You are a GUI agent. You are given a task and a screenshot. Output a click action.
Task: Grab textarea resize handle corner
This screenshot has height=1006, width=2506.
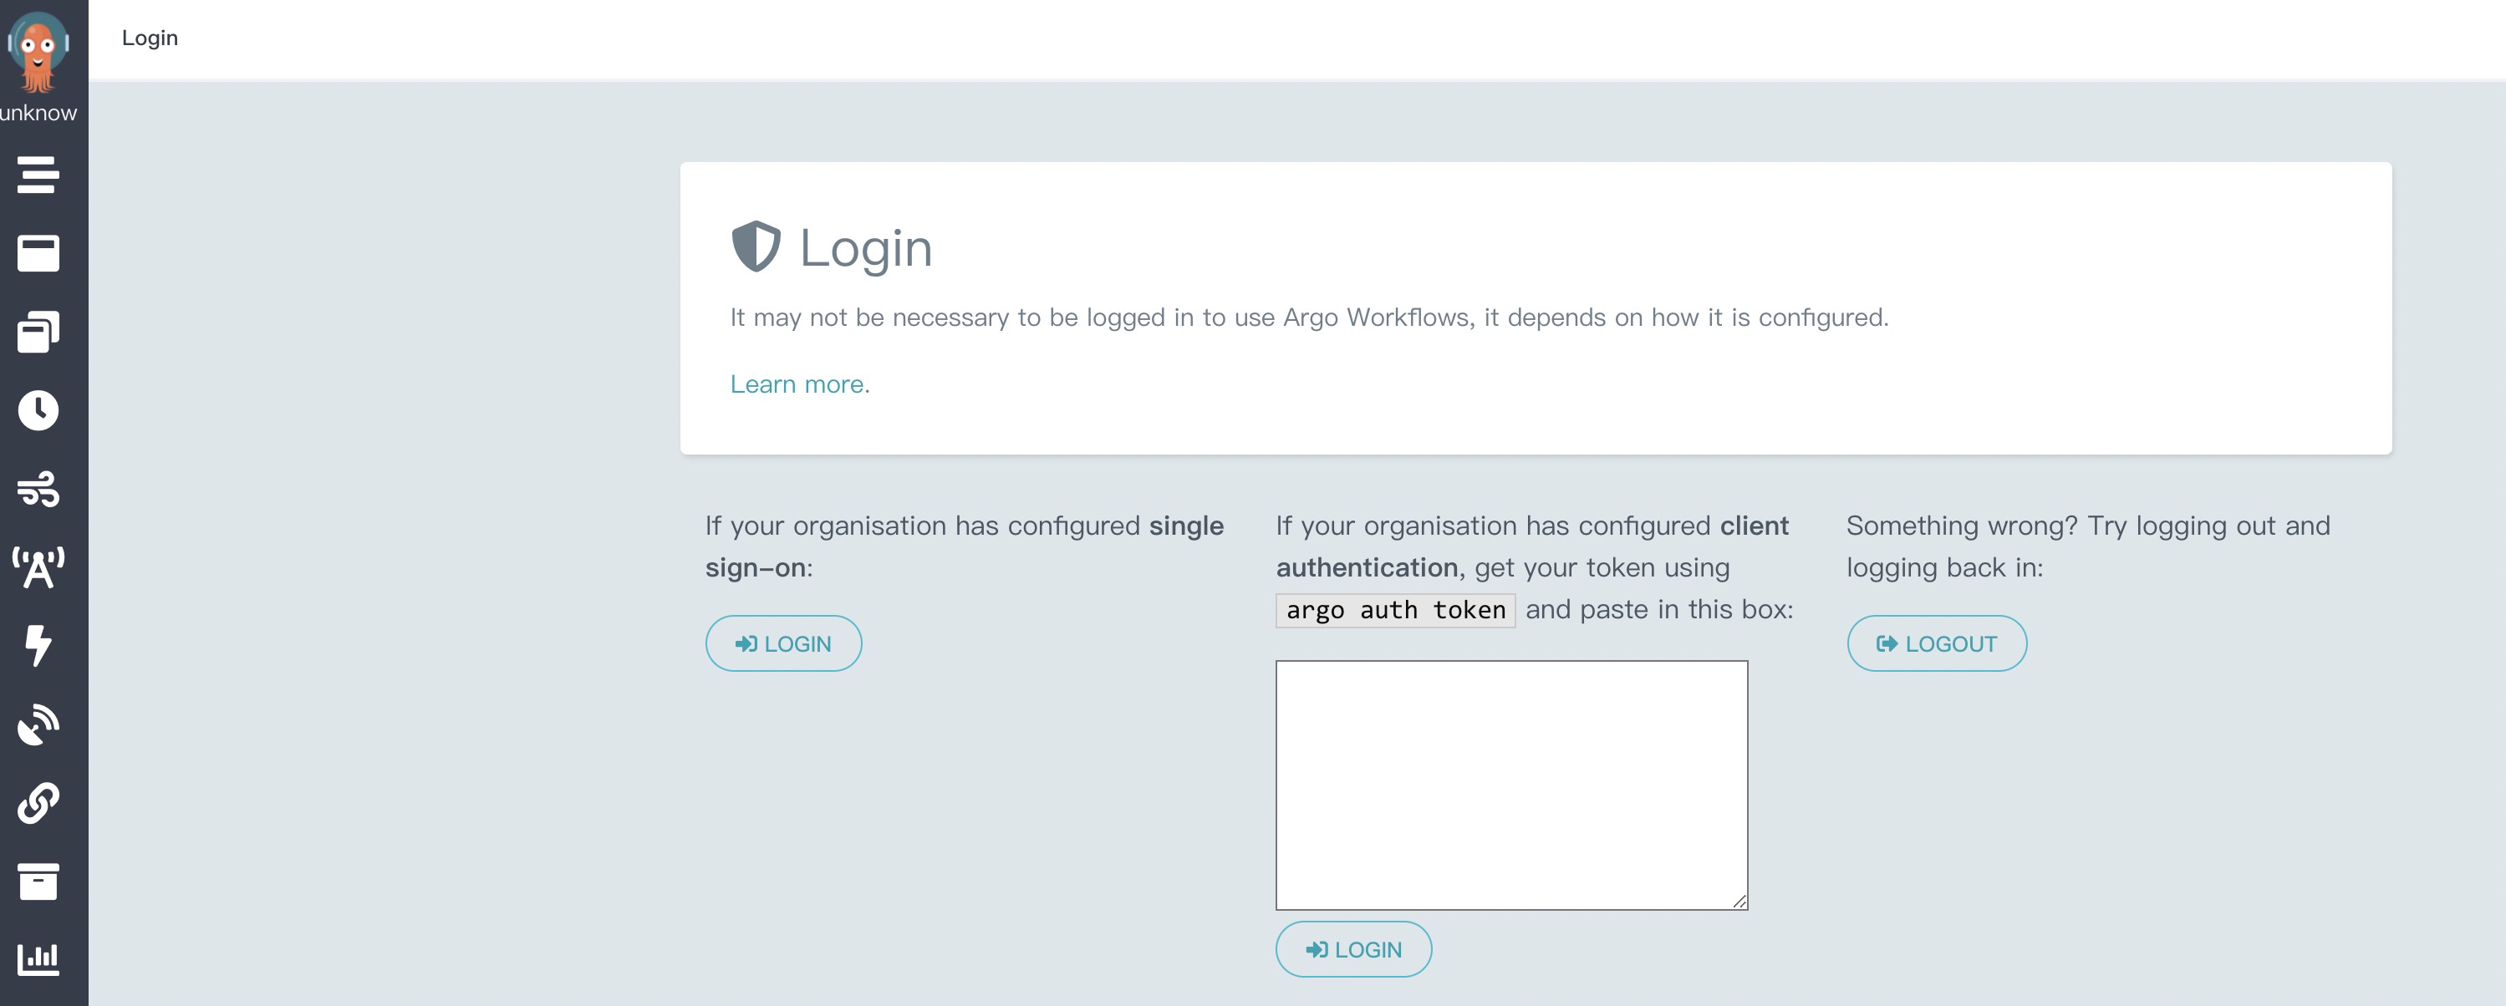1739,902
